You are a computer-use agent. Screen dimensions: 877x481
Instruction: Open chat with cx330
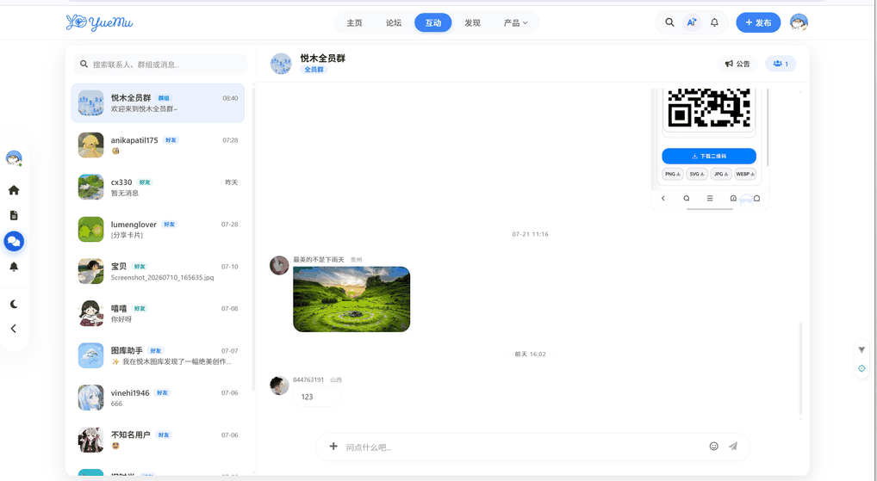[158, 187]
